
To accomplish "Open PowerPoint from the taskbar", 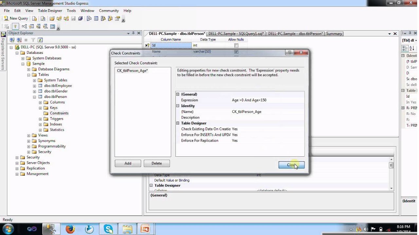I will click(145, 229).
